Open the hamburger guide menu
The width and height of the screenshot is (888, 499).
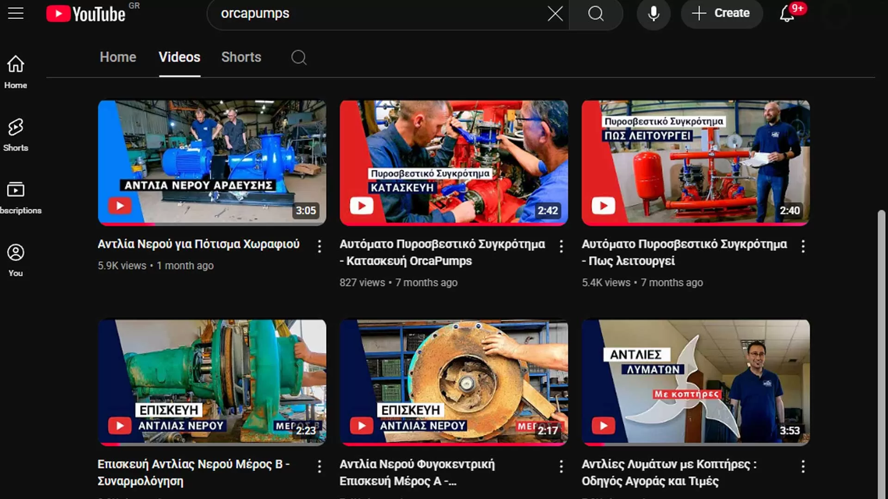tap(16, 13)
